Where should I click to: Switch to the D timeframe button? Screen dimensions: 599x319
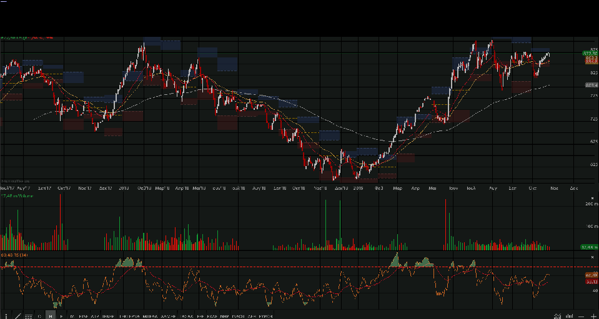tap(39, 317)
